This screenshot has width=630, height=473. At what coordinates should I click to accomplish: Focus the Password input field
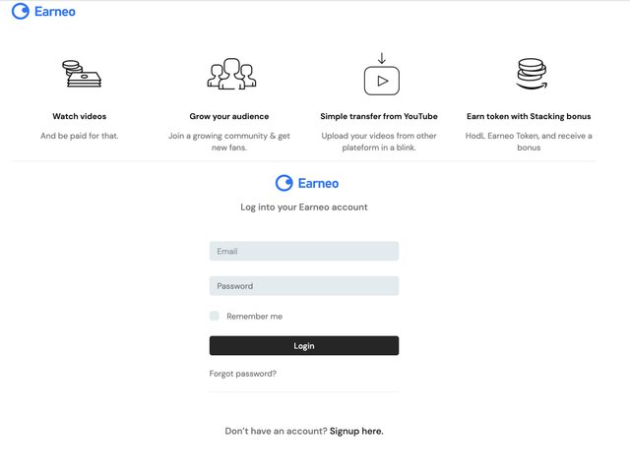pyautogui.click(x=304, y=286)
